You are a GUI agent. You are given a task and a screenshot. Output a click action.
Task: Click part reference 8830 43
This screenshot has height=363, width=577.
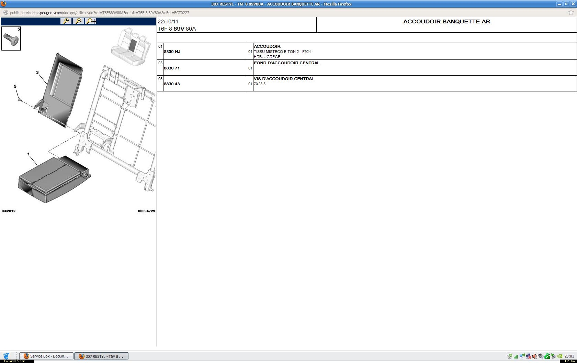coord(172,84)
